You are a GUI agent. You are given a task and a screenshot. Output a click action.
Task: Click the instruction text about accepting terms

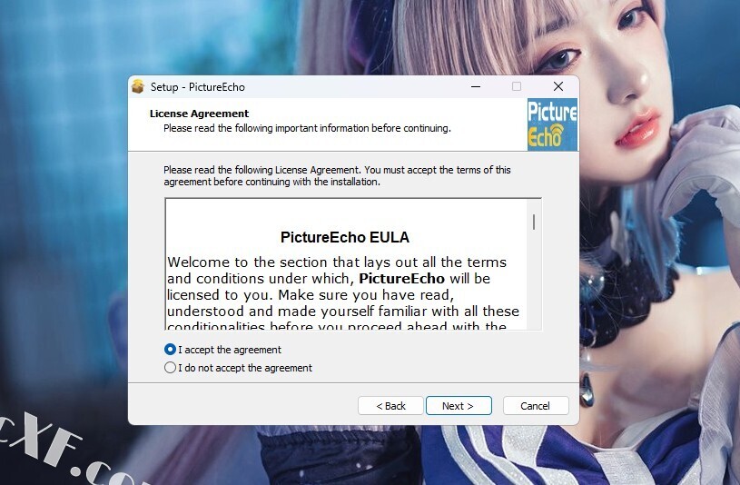click(337, 175)
